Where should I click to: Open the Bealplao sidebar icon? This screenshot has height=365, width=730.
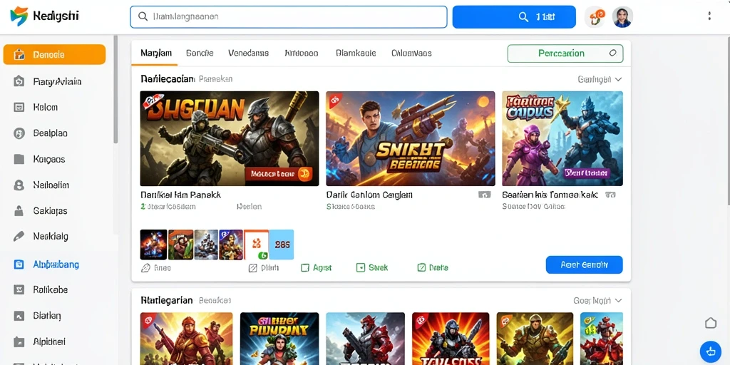click(x=19, y=133)
